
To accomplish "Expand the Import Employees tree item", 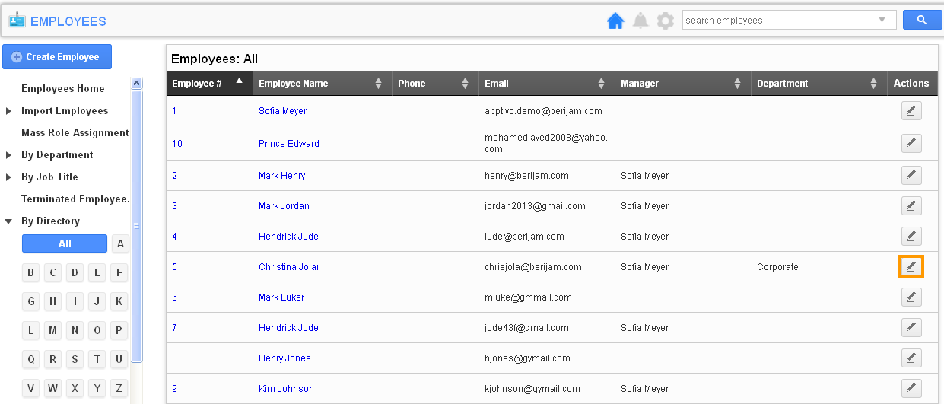I will point(8,111).
